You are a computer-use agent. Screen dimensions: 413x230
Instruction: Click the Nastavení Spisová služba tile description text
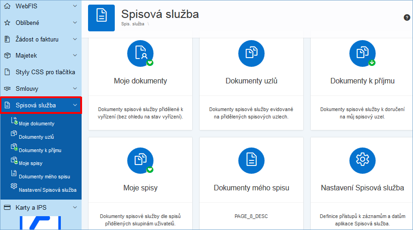point(362,220)
